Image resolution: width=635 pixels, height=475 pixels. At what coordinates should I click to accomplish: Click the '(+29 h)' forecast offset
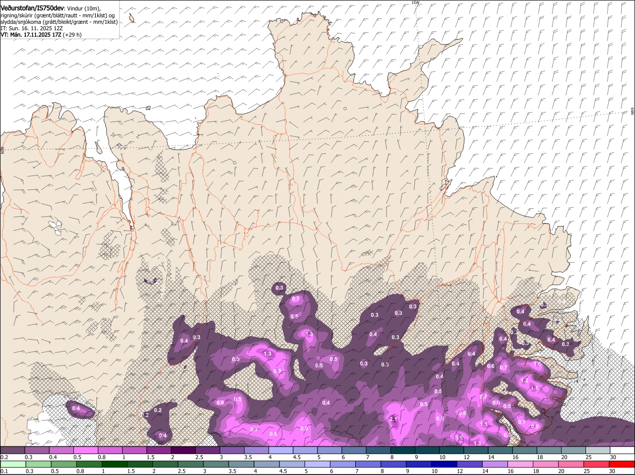(72, 35)
